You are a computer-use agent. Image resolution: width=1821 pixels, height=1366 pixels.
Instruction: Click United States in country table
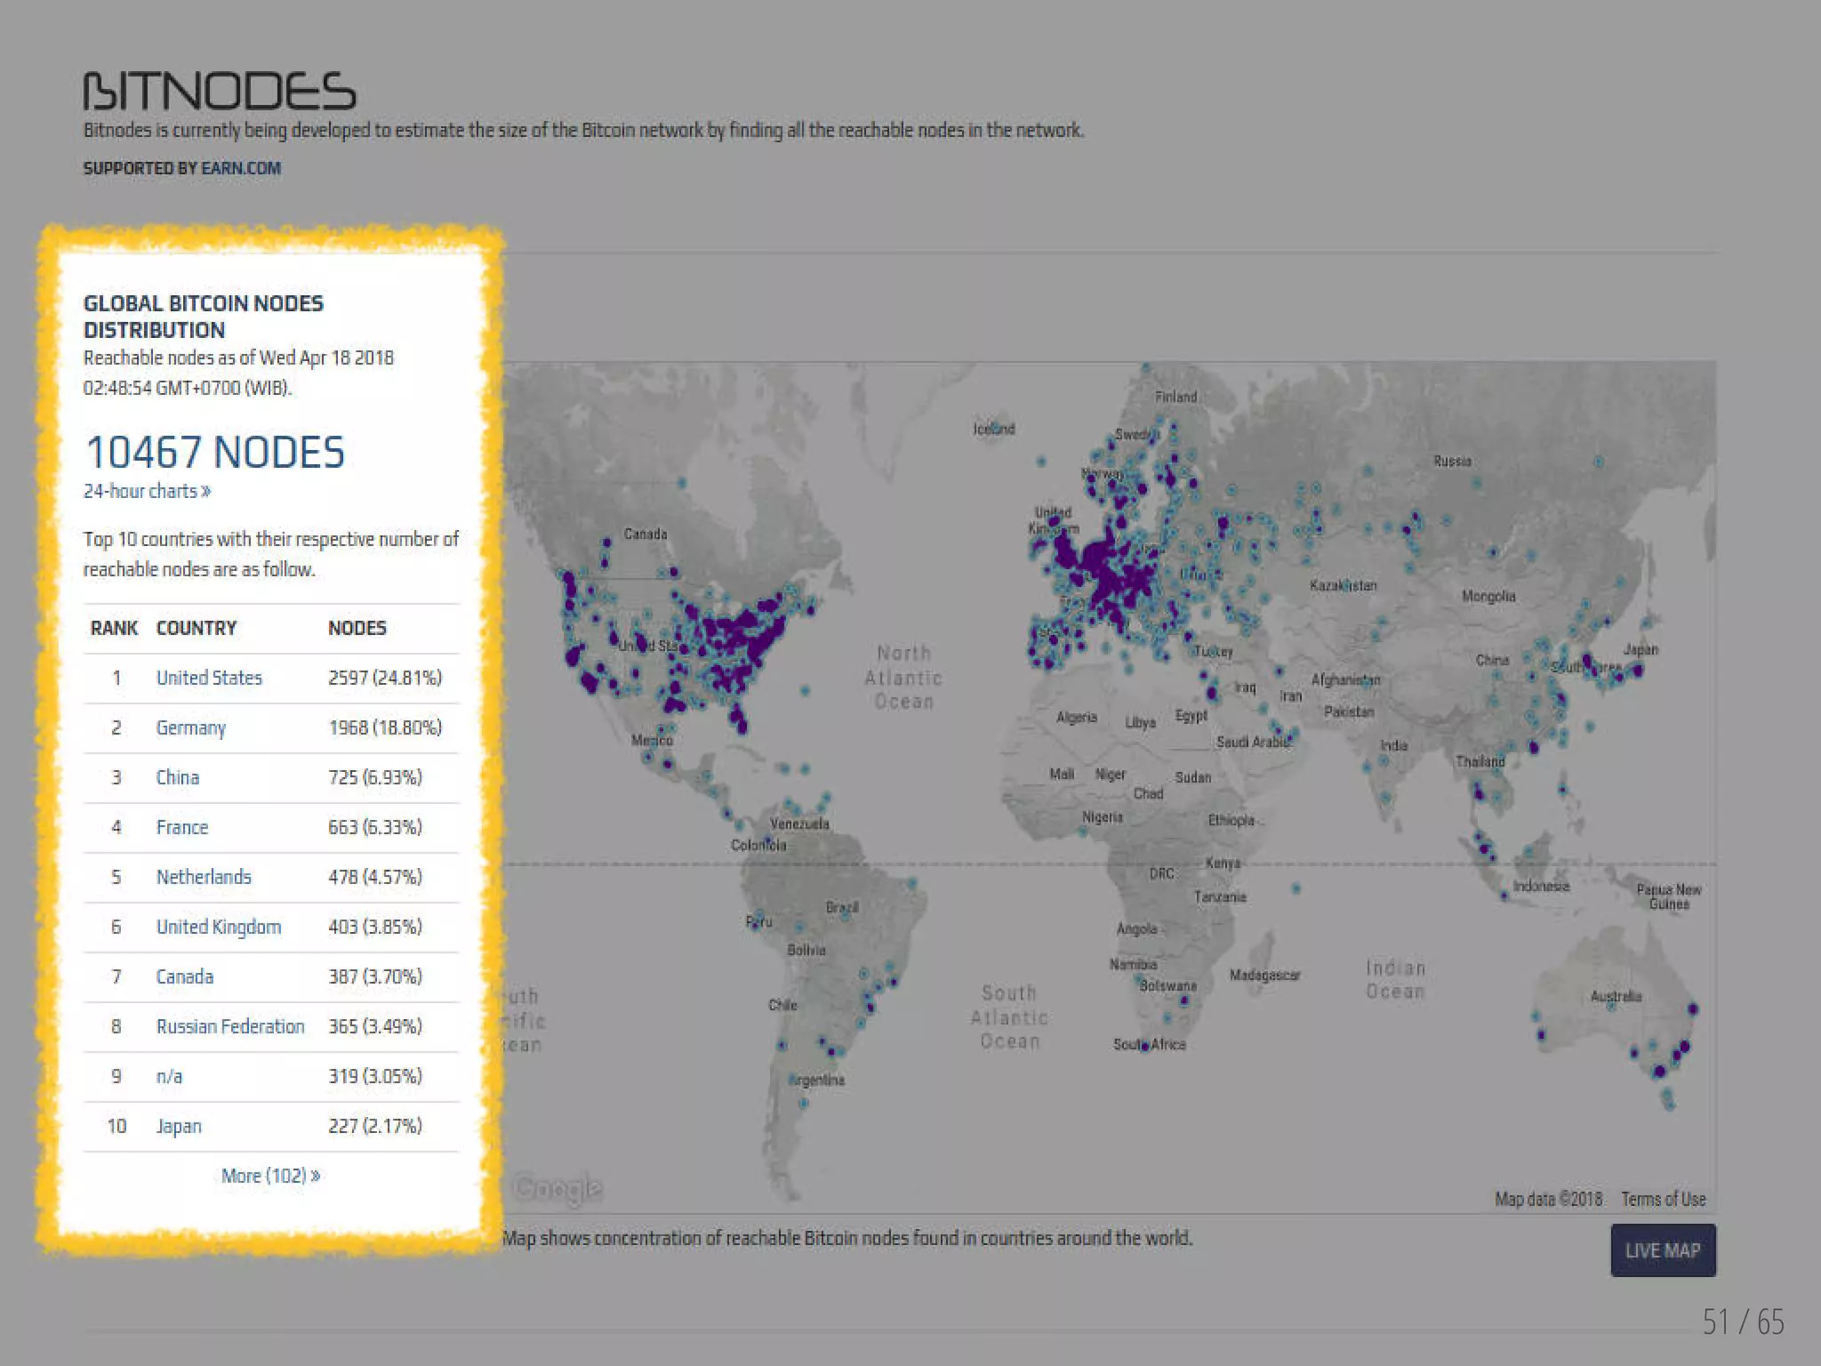point(209,678)
